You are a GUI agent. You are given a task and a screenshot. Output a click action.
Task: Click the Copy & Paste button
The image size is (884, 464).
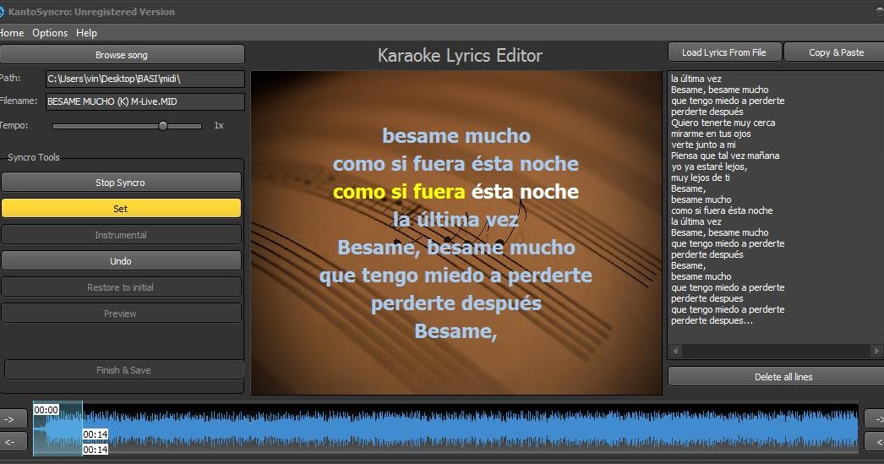point(835,52)
